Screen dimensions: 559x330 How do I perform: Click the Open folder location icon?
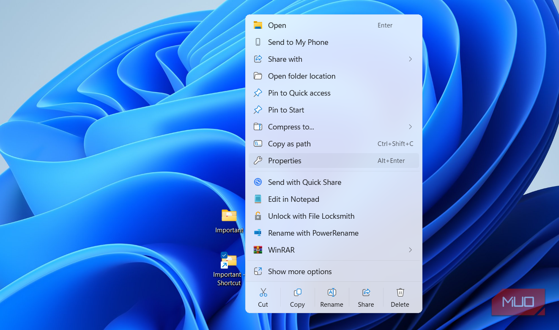coord(258,76)
